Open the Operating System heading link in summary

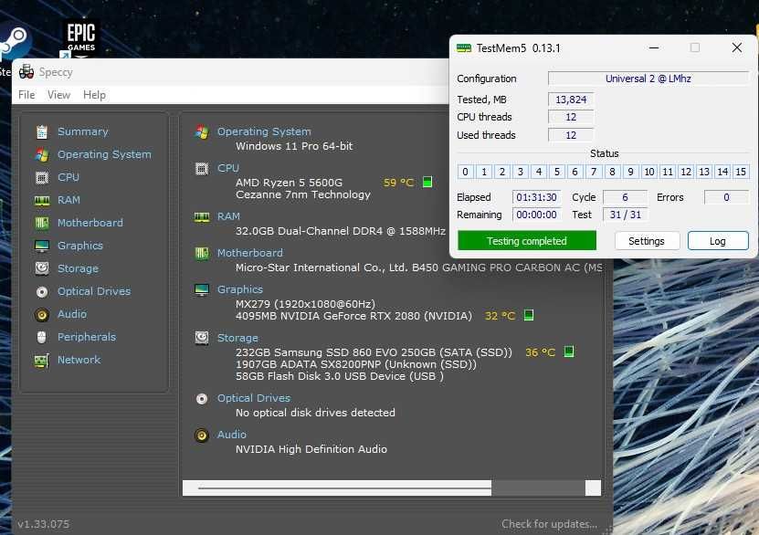(x=264, y=131)
